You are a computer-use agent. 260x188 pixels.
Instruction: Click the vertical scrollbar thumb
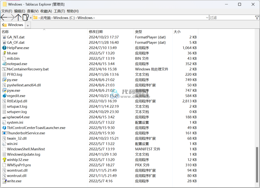[257, 165]
